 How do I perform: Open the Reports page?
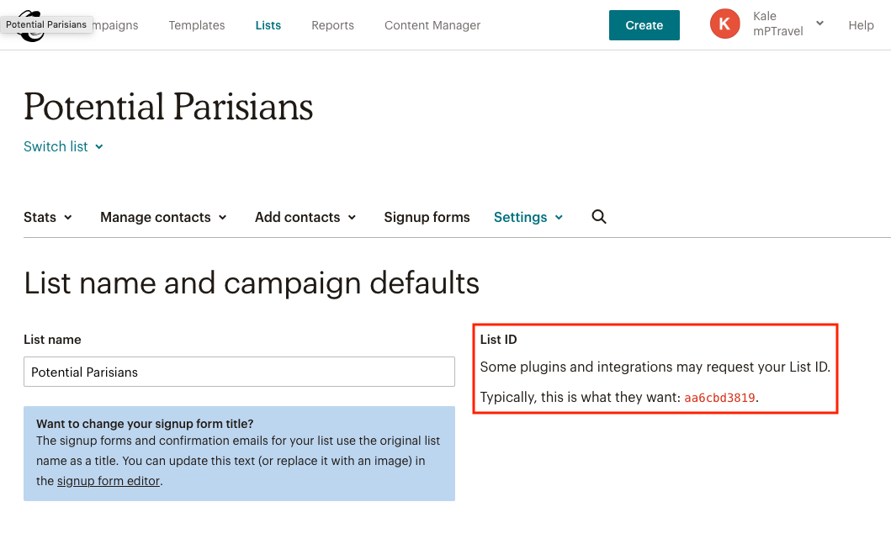coord(332,25)
